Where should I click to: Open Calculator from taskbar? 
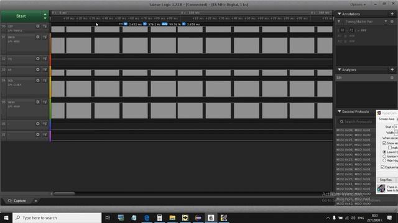159,217
